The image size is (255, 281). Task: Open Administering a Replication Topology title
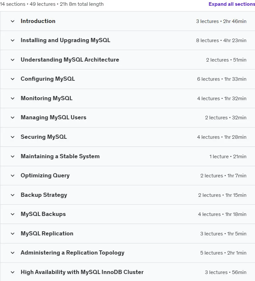(73, 253)
